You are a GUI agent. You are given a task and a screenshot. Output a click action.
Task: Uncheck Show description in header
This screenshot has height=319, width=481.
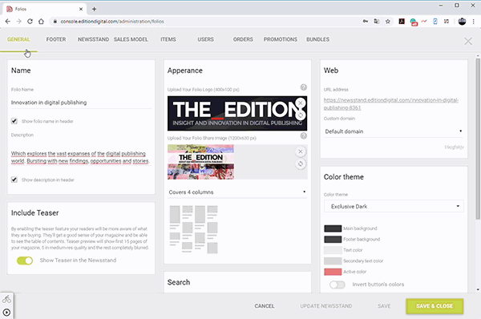point(14,180)
